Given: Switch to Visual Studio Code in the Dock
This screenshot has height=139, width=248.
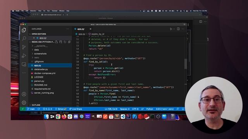Looking at the screenshot, I should coord(123,117).
